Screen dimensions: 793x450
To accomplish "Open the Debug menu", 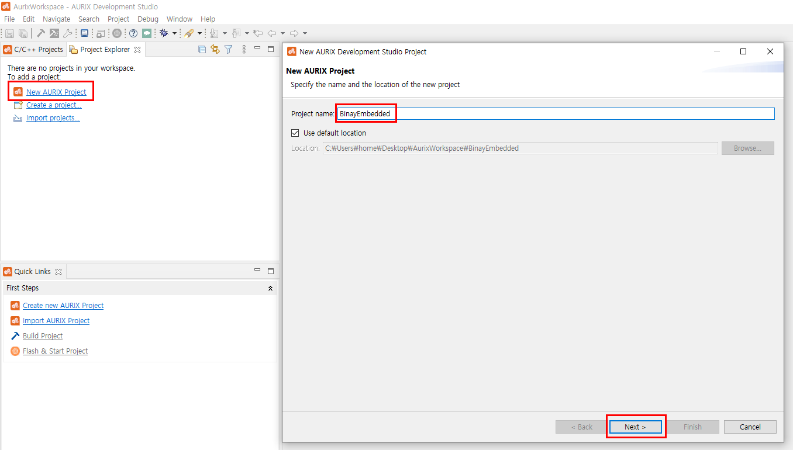I will pyautogui.click(x=148, y=19).
